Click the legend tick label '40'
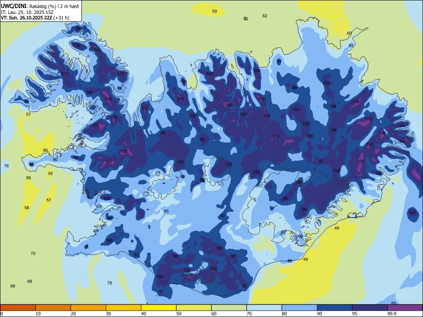The image size is (423, 317). [x=143, y=314]
